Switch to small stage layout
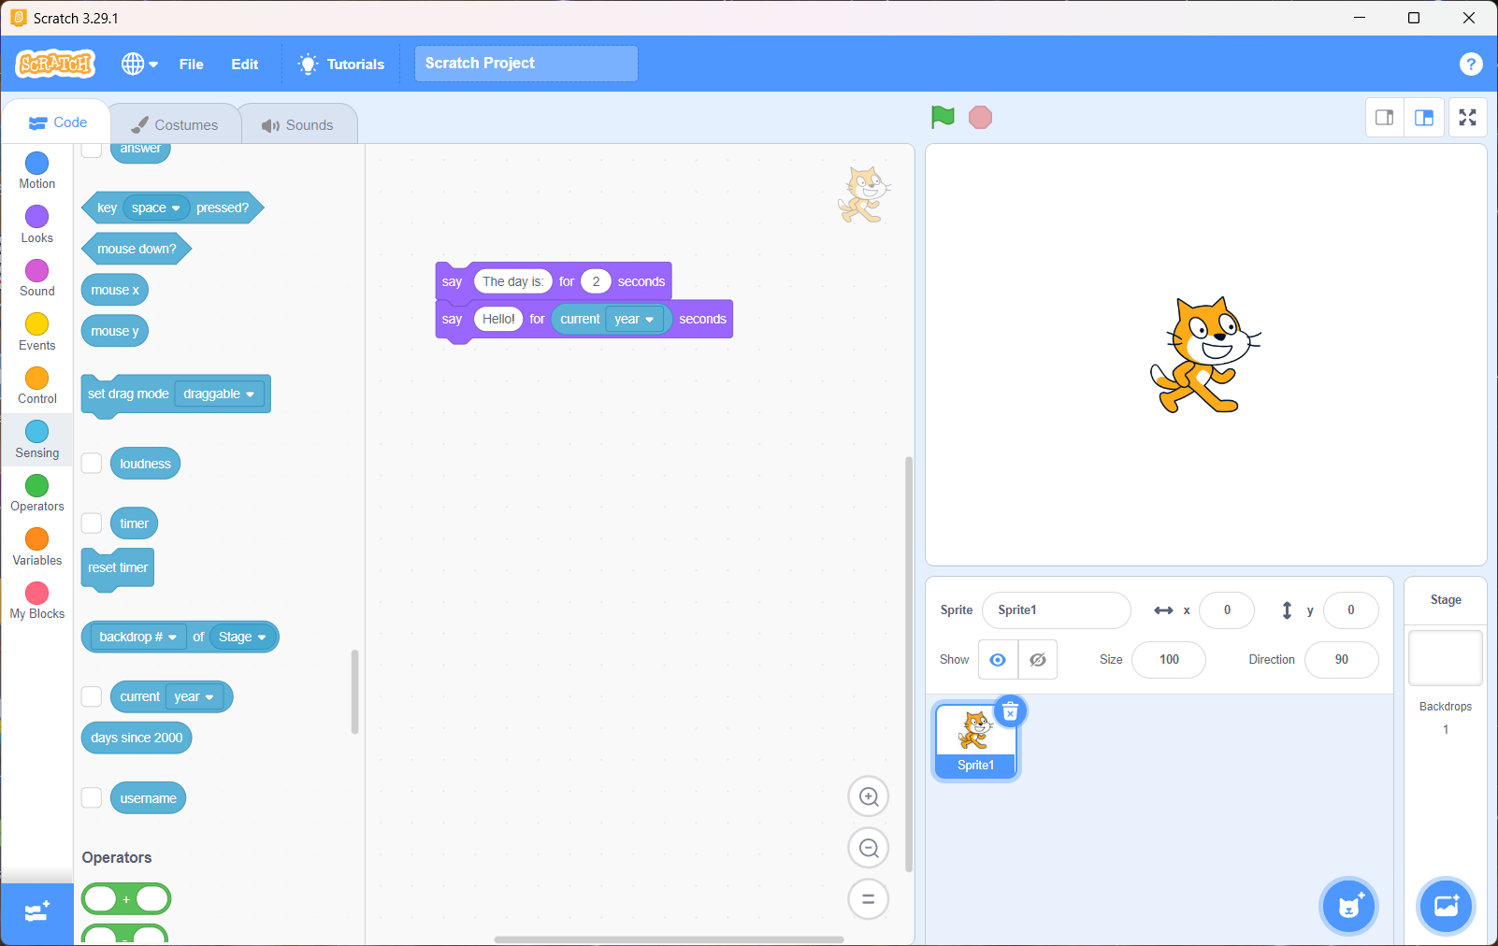Viewport: 1498px width, 946px height. click(1384, 118)
